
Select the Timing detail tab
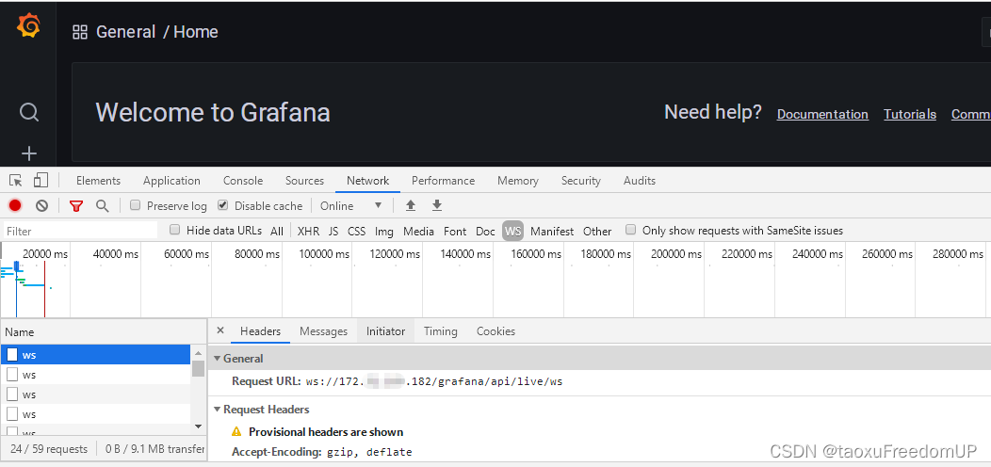pos(441,331)
